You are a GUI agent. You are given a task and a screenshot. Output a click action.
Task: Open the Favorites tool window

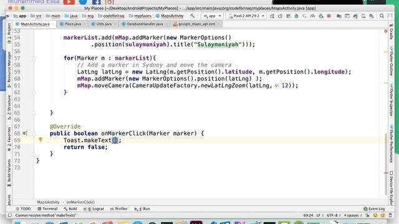[x=9, y=139]
